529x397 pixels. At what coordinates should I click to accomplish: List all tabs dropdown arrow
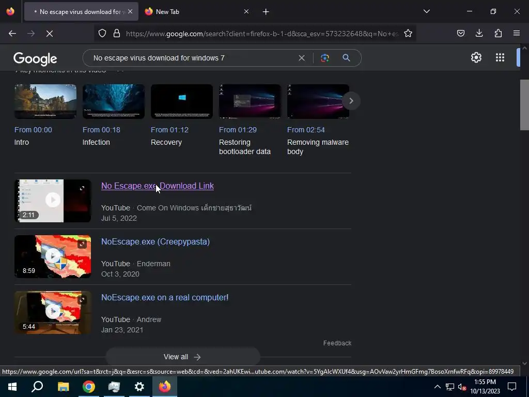tap(426, 11)
